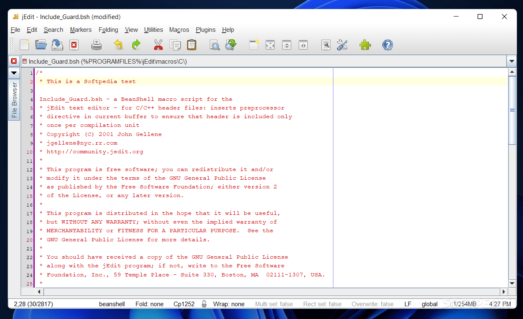Open the Search menu
Viewport: 523px width, 319px height.
(53, 30)
